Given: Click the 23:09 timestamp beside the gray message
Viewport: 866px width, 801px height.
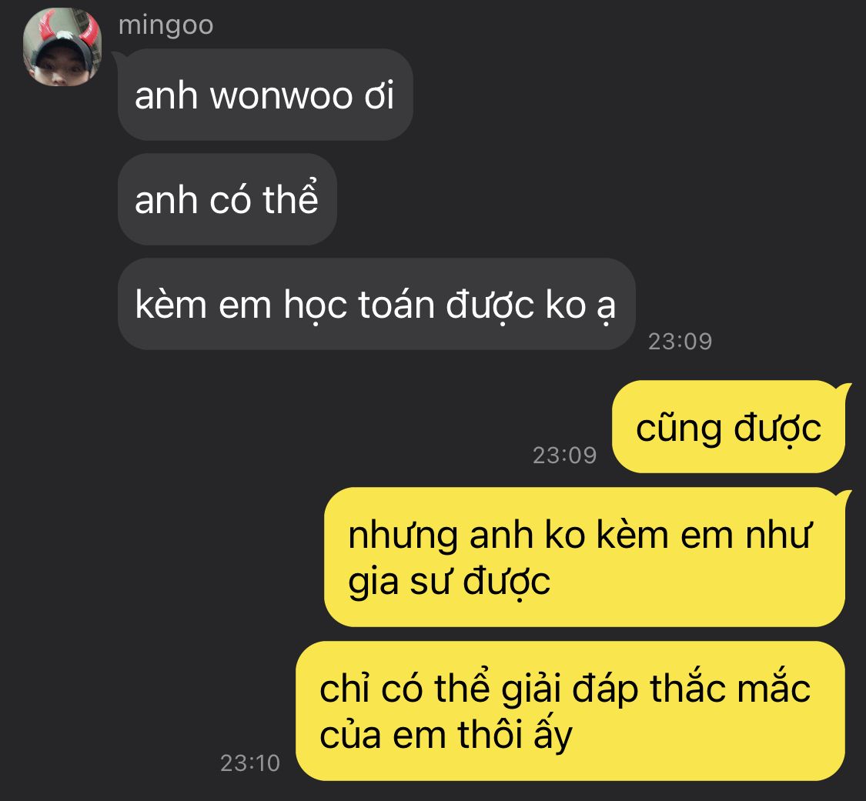Looking at the screenshot, I should click(680, 342).
